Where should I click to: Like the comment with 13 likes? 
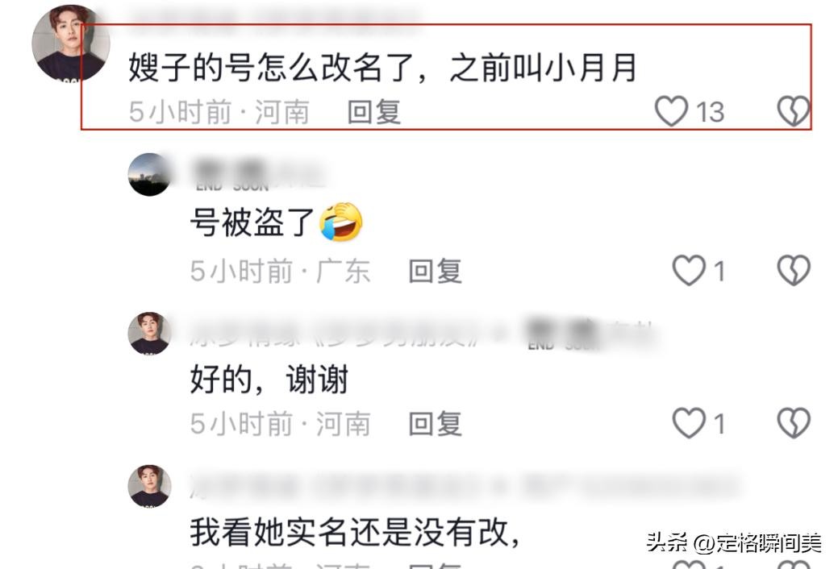coord(671,110)
